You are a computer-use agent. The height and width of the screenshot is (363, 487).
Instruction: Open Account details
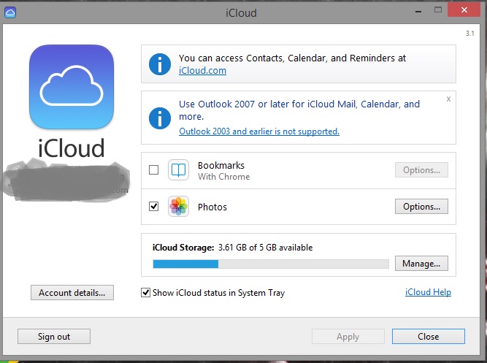(x=72, y=292)
